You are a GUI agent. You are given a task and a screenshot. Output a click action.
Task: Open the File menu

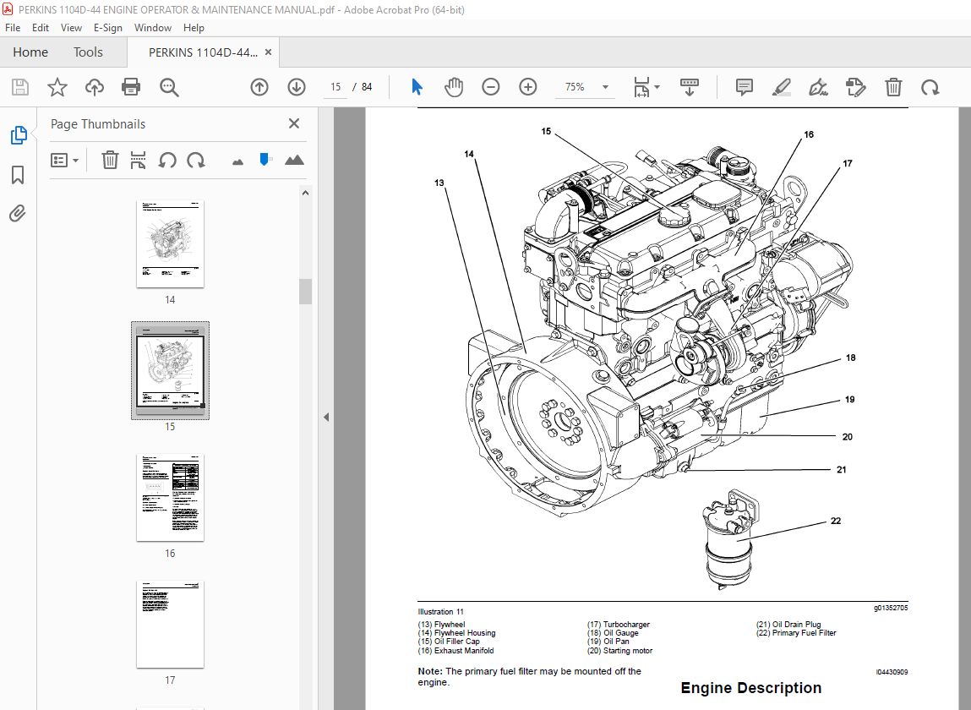[13, 28]
